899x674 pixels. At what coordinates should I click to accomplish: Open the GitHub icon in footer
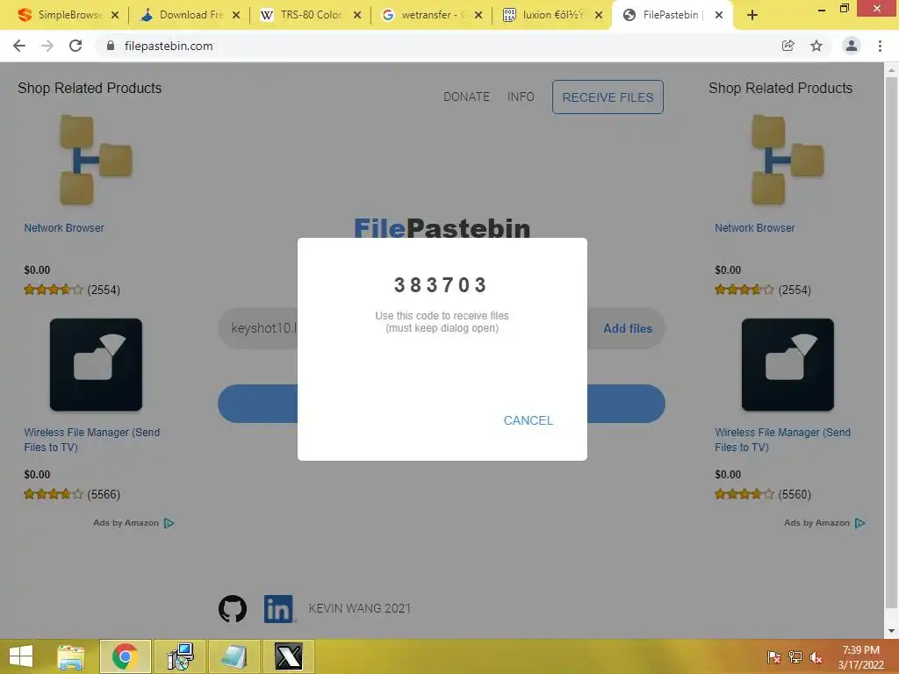point(232,608)
